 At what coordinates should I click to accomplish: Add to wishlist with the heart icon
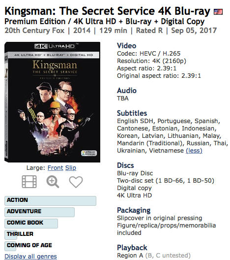coord(76,182)
